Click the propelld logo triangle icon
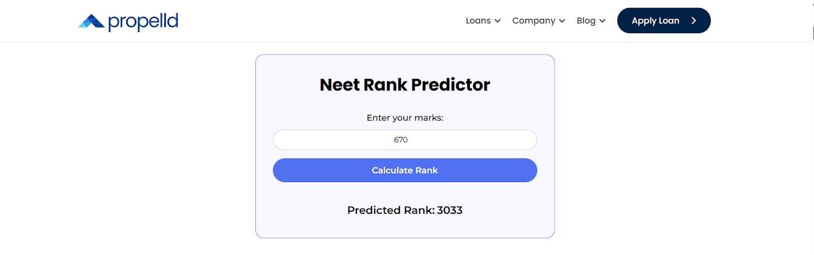 92,21
